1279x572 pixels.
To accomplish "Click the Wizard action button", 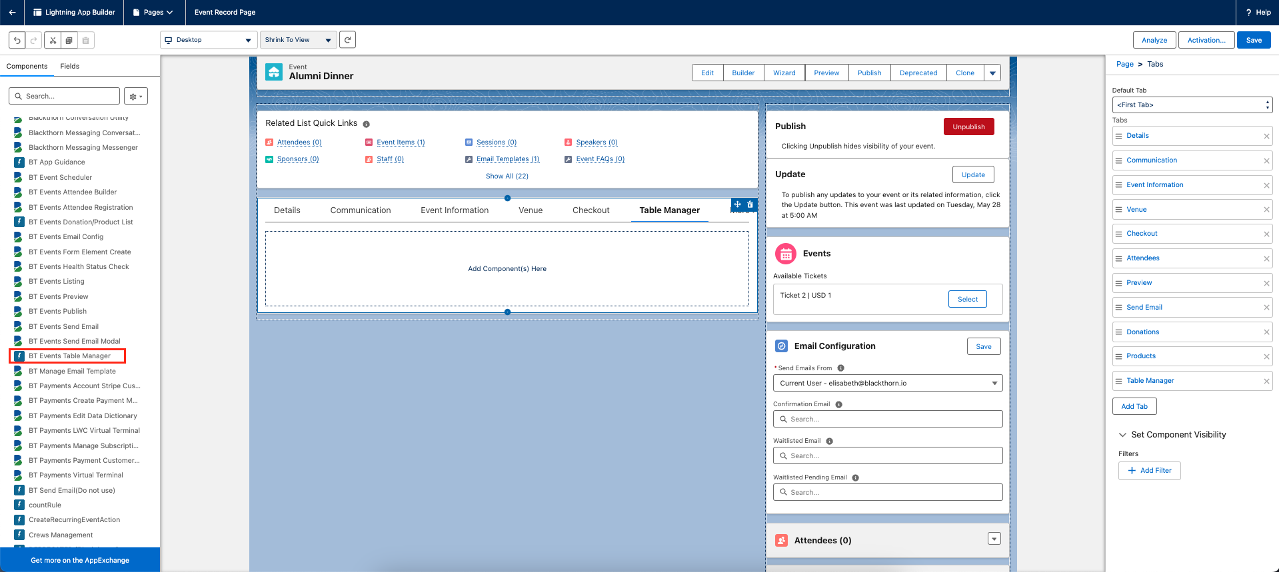I will coord(784,73).
